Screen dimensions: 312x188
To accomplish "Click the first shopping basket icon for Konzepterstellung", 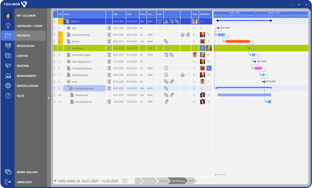I will pos(183,35).
